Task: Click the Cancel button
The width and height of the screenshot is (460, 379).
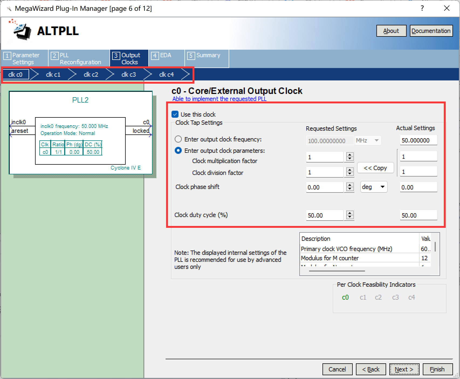Action: [x=337, y=369]
